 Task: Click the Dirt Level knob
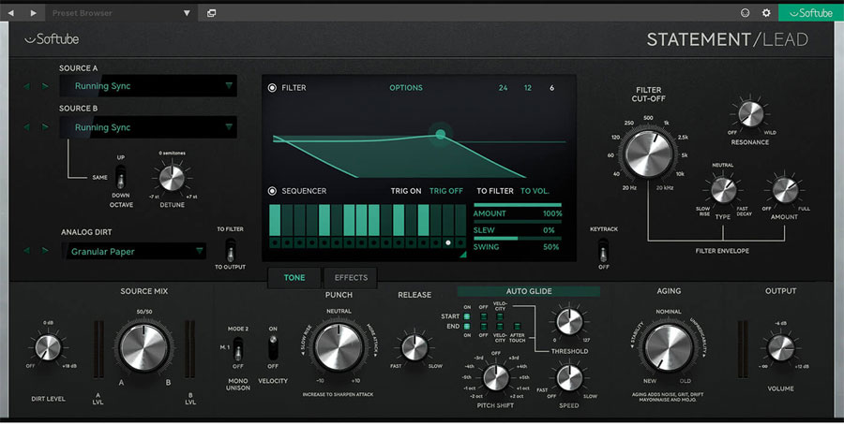(x=48, y=347)
